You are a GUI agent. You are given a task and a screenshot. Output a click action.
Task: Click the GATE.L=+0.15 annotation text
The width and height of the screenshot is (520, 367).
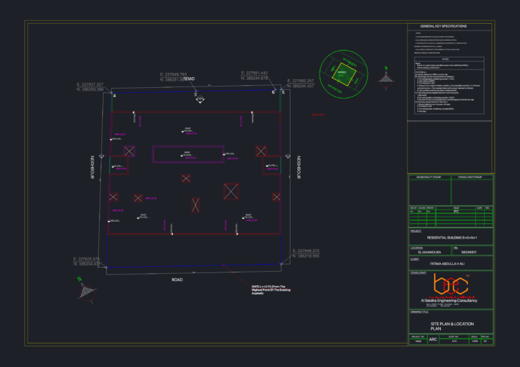pos(271,290)
